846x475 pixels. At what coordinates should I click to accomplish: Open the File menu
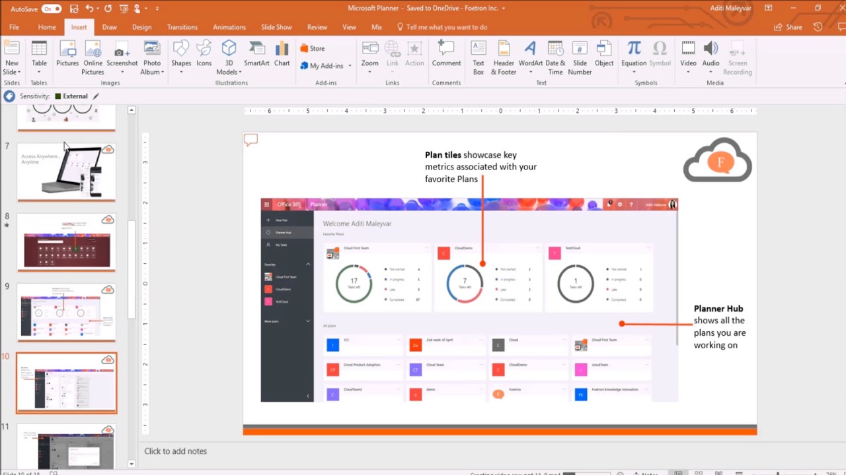coord(14,27)
